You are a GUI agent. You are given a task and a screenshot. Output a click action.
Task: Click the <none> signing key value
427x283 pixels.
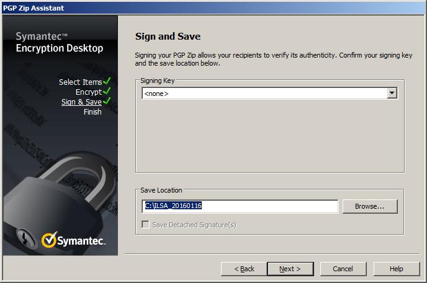(156, 94)
